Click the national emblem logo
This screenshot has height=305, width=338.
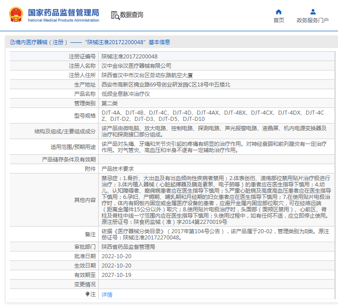pyautogui.click(x=16, y=15)
